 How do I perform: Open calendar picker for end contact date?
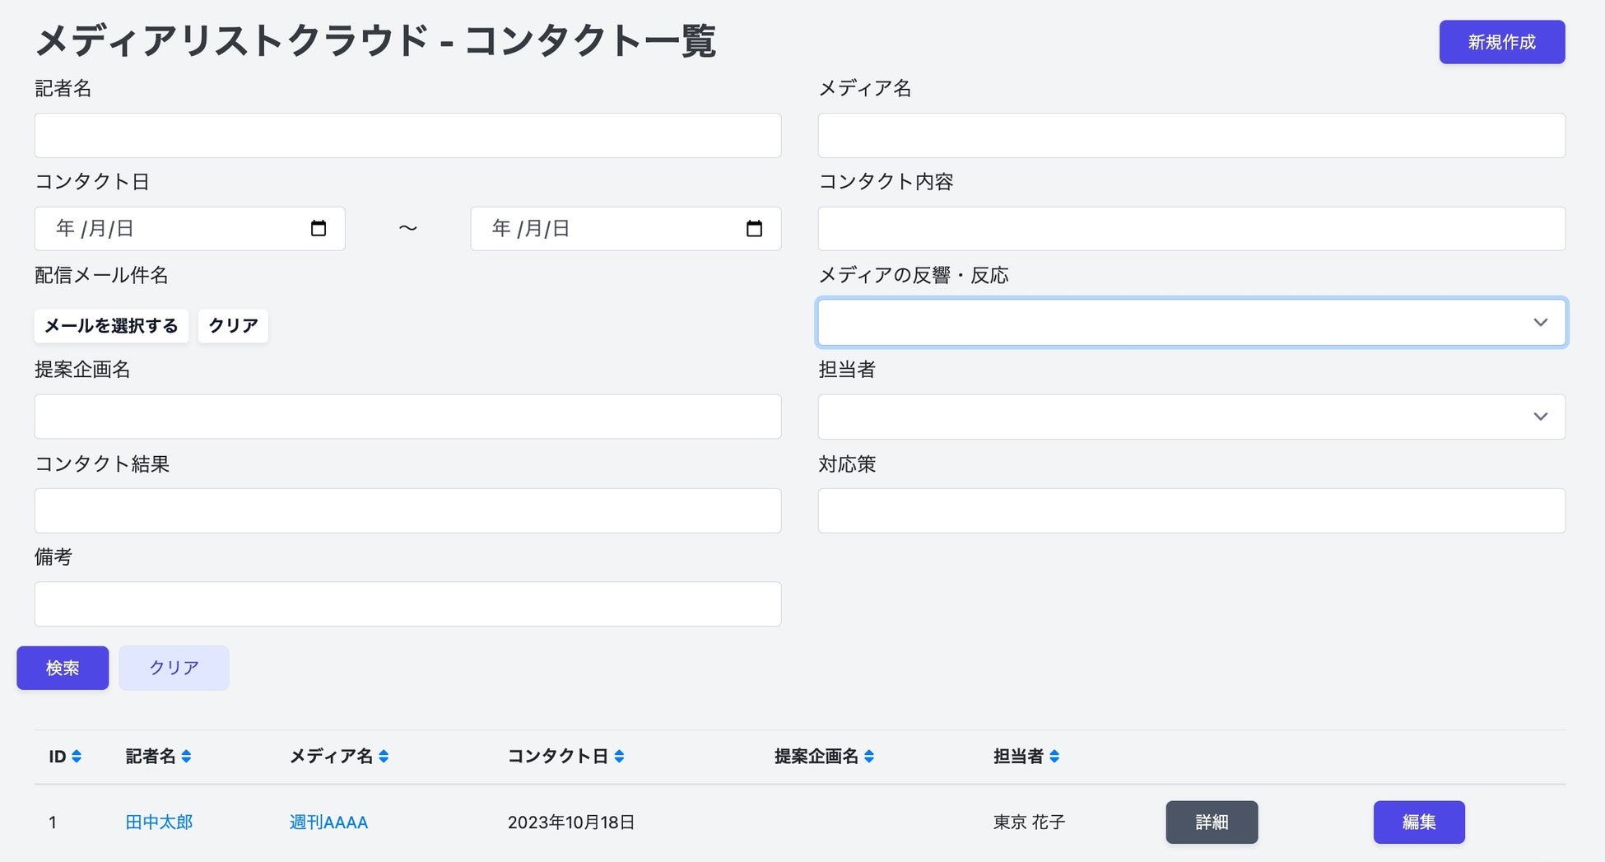click(754, 228)
